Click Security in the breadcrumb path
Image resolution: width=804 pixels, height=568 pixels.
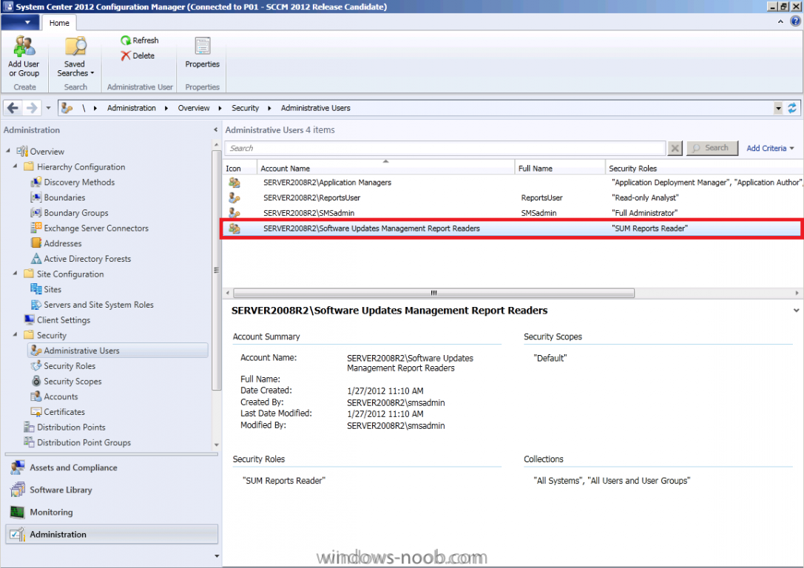pyautogui.click(x=245, y=108)
